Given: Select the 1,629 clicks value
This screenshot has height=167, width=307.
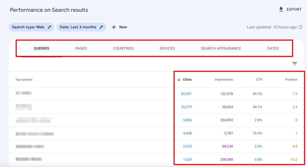Looking at the screenshot, I should point(187,160).
